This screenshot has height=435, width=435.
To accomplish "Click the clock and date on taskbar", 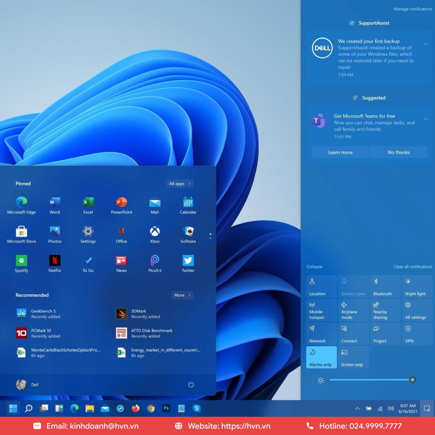I will [408, 408].
